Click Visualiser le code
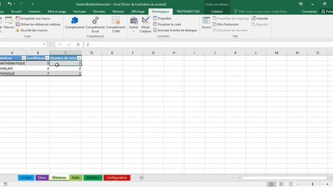 click(x=167, y=24)
